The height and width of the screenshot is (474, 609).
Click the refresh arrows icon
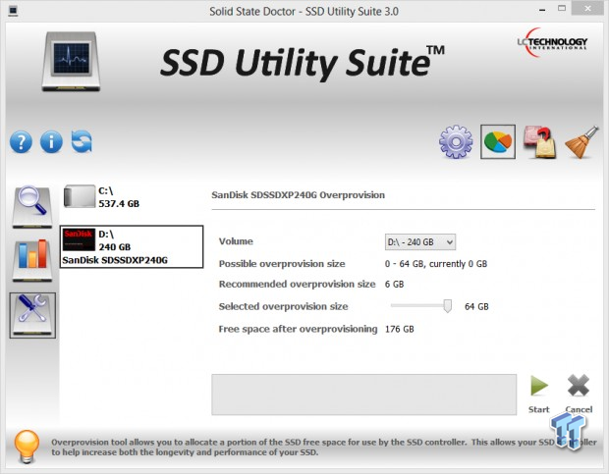pos(82,141)
